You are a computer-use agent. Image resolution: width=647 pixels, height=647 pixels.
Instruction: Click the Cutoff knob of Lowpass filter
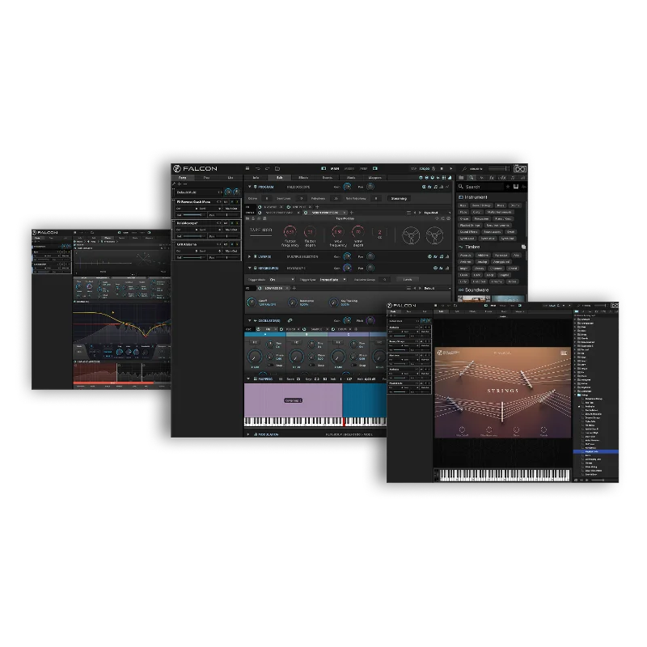pyautogui.click(x=252, y=302)
